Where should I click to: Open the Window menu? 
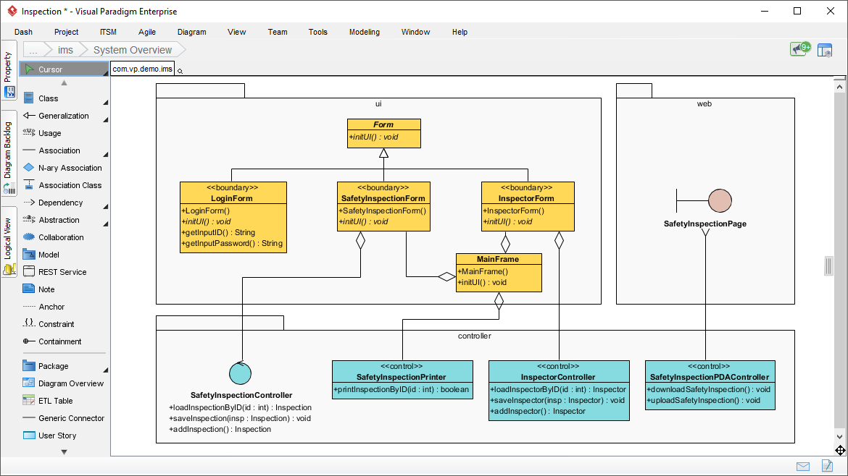coord(415,32)
